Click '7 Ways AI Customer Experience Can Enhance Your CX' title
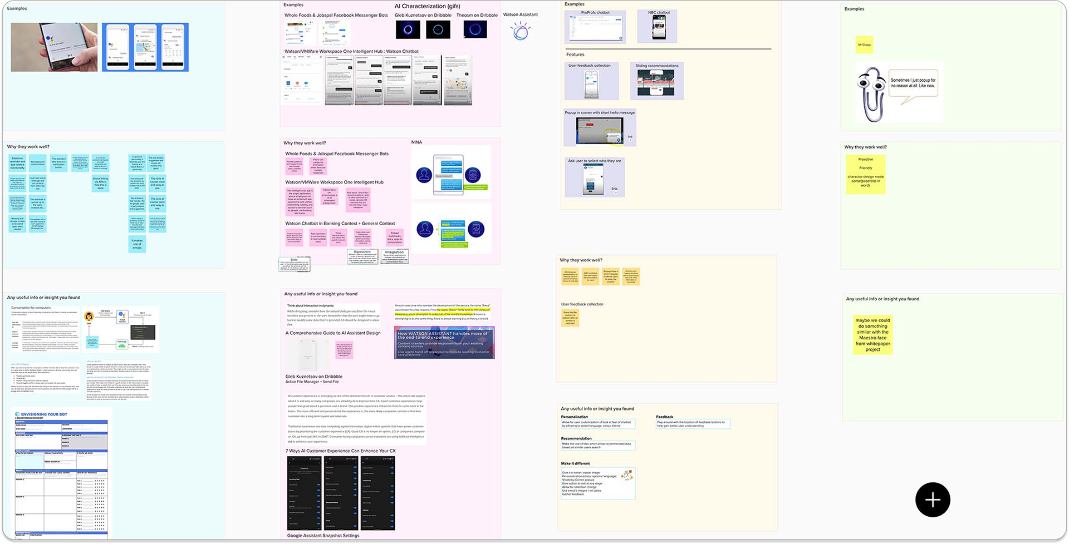 click(340, 451)
